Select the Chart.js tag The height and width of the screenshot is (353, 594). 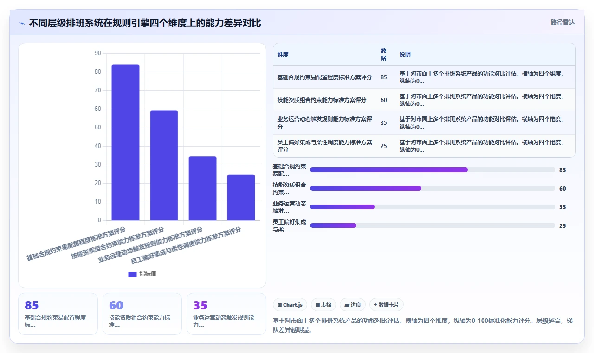290,305
